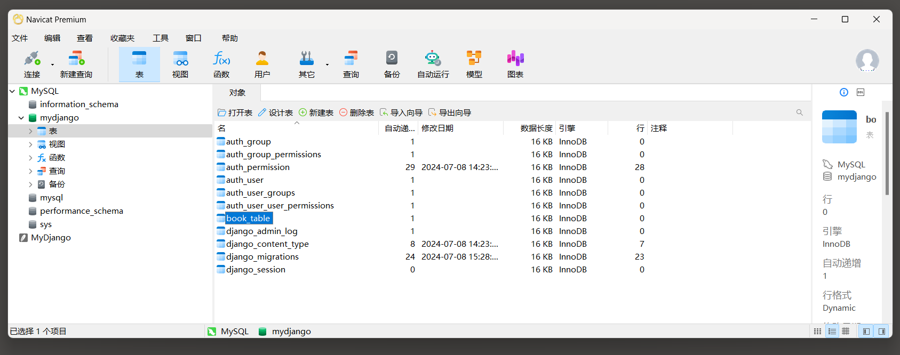
Task: Open the 图表 charts toolbar icon
Action: (x=515, y=64)
